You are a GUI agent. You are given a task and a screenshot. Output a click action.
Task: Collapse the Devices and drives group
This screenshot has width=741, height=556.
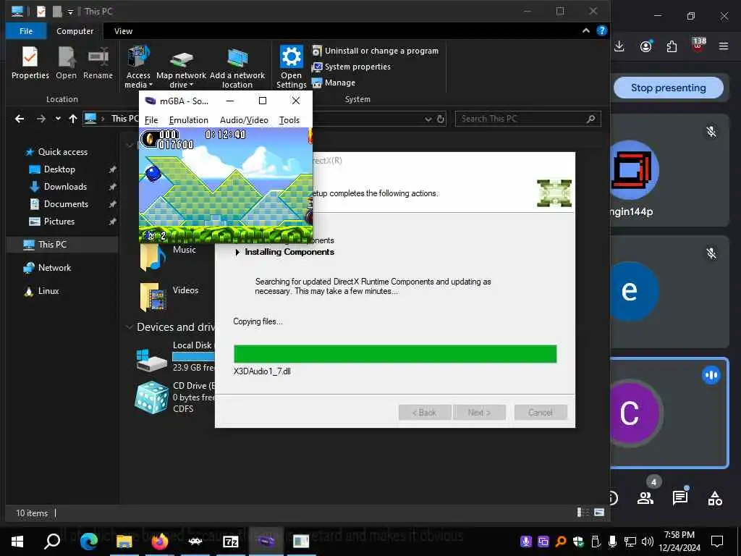(129, 327)
